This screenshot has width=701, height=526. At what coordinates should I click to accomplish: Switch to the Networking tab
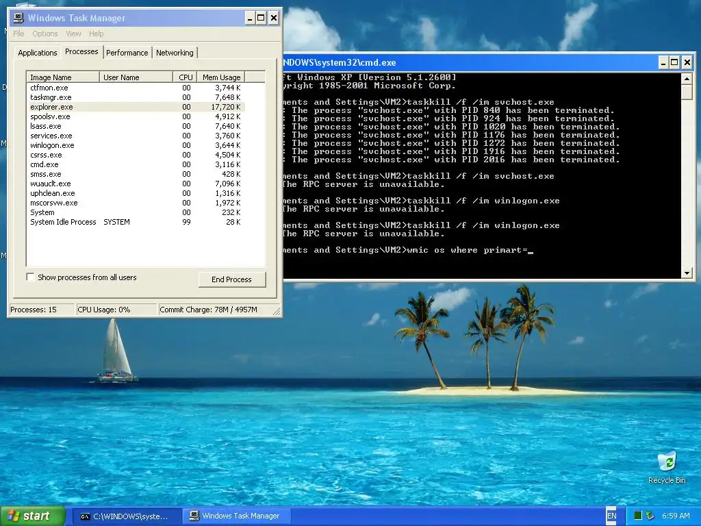[x=175, y=53]
